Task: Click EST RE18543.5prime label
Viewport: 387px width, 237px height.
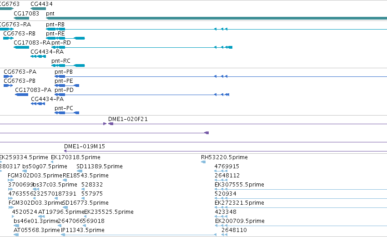Action: [x=85, y=176]
